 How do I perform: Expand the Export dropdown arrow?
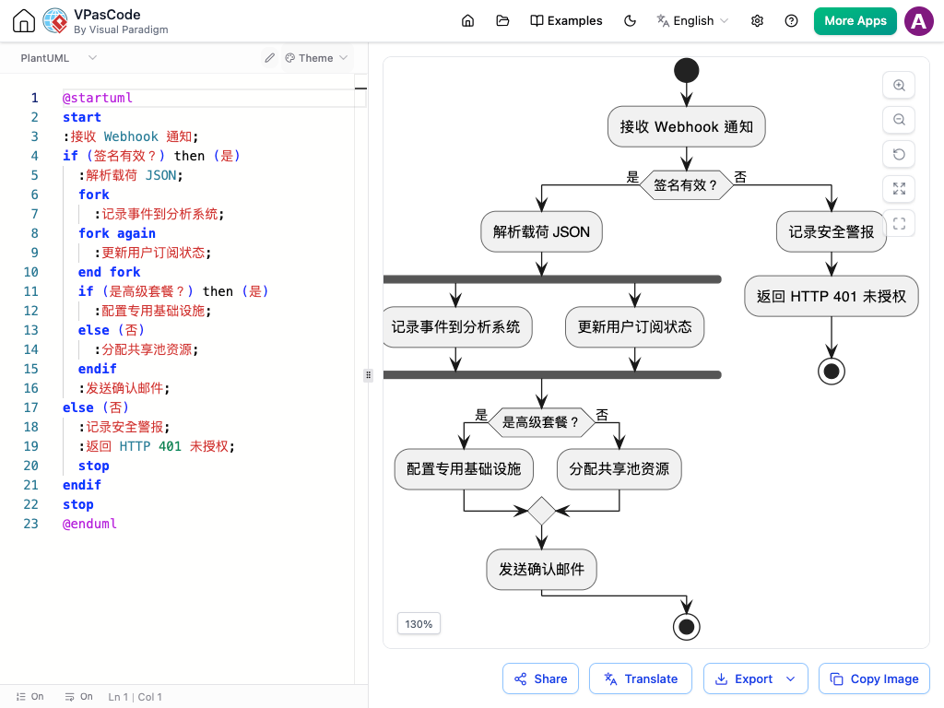click(790, 678)
